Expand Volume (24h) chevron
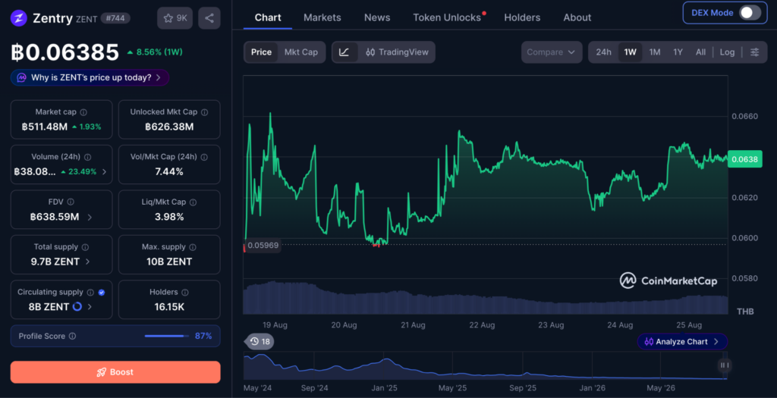Screen dimensions: 777x398 coord(104,172)
